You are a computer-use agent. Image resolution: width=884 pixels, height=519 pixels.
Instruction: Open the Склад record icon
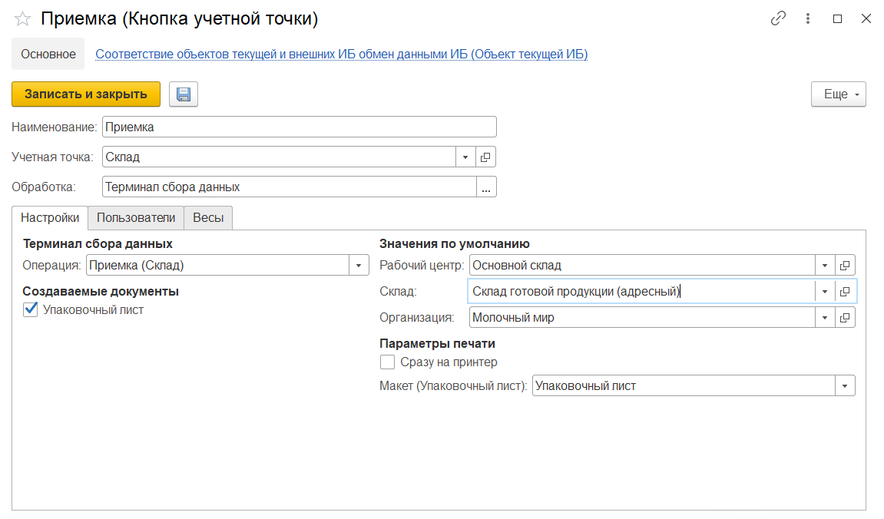click(x=845, y=292)
